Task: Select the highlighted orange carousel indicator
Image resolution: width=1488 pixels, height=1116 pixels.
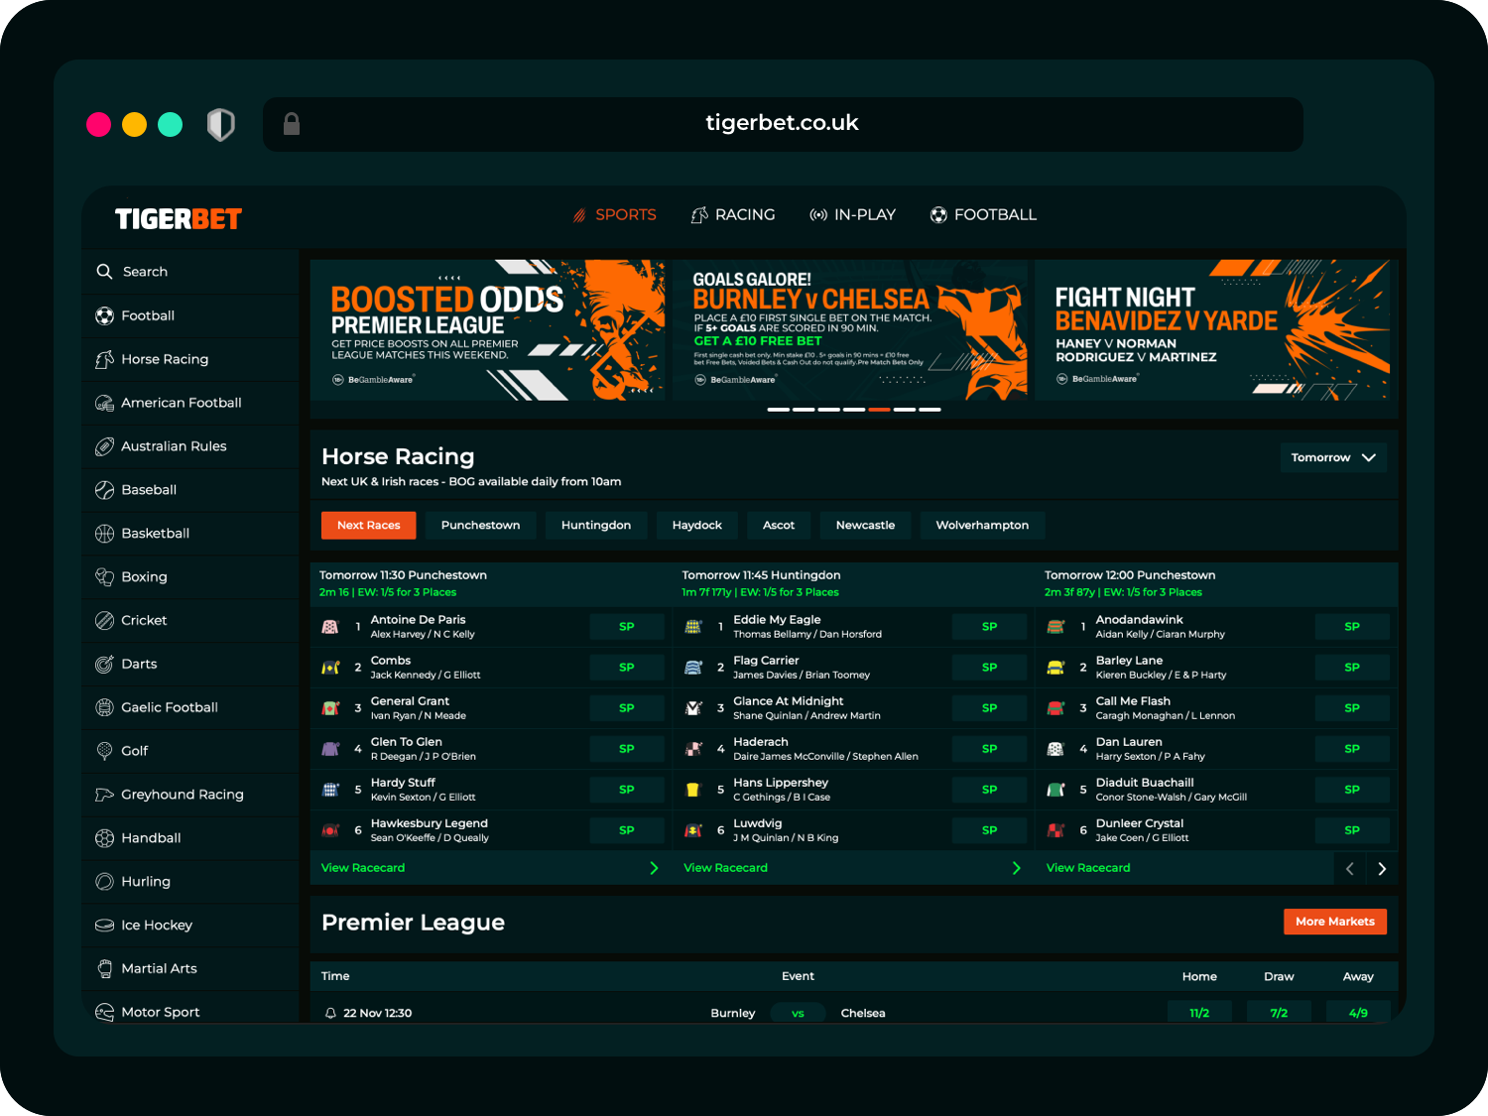Action: (879, 409)
